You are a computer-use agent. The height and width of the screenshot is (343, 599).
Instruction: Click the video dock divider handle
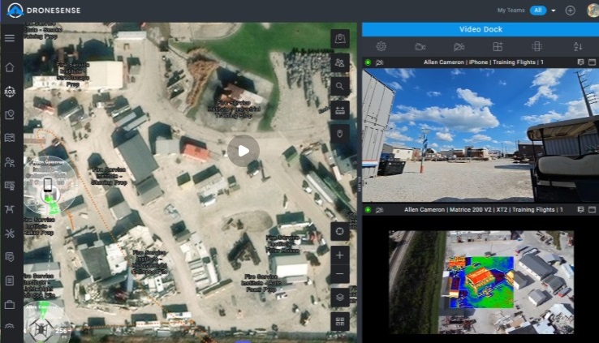point(360,183)
